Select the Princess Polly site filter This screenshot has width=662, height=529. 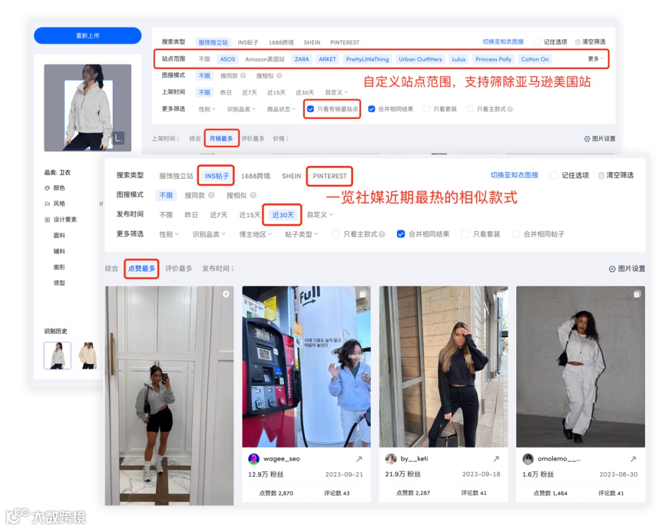point(493,59)
